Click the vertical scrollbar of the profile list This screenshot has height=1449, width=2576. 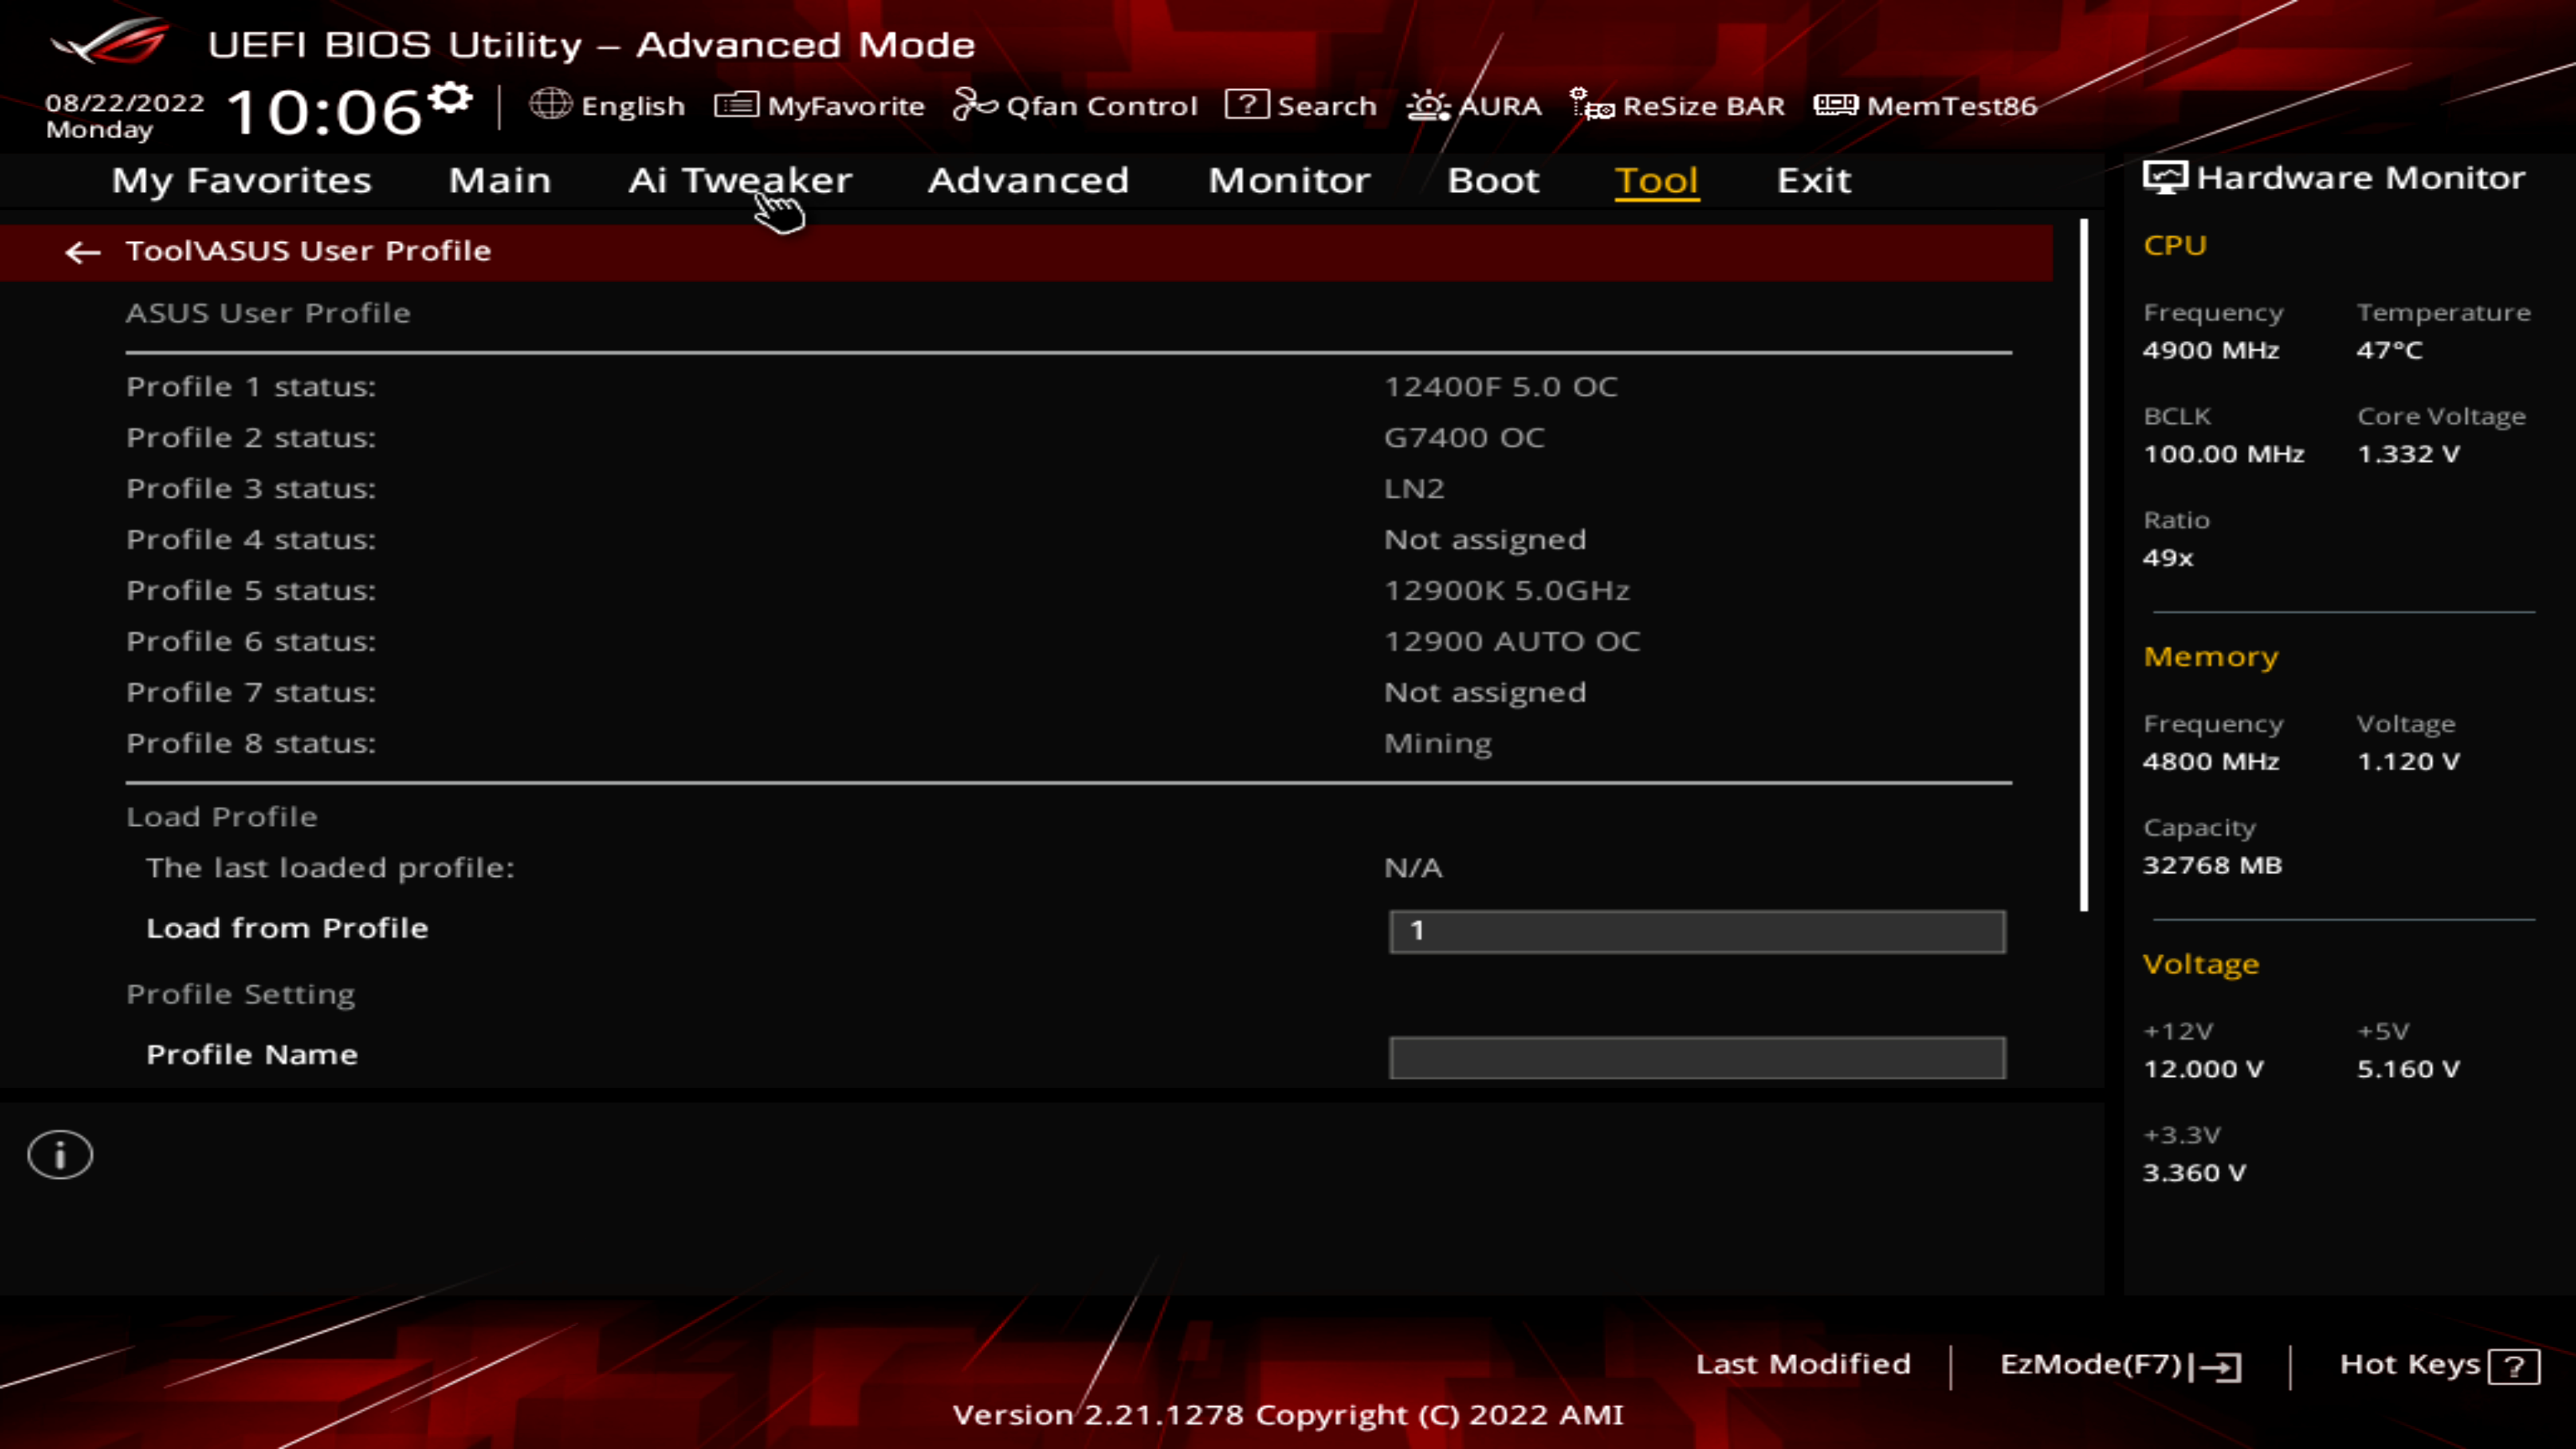(2084, 565)
